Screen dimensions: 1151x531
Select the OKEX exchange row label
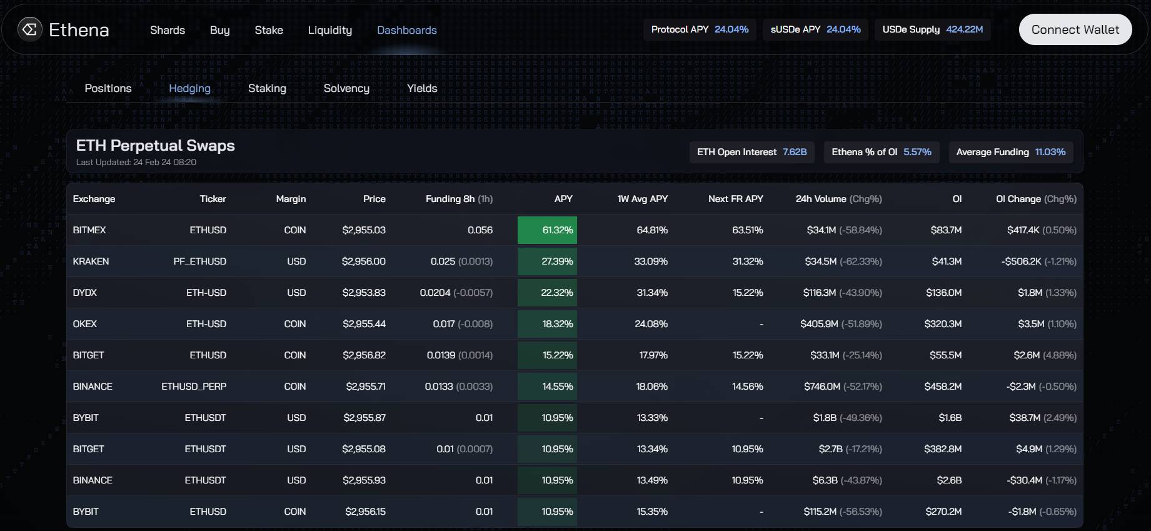85,324
